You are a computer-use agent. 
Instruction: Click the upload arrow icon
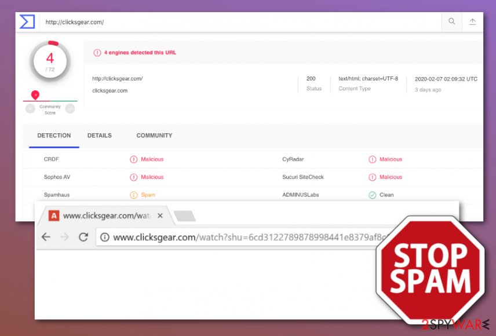[472, 21]
